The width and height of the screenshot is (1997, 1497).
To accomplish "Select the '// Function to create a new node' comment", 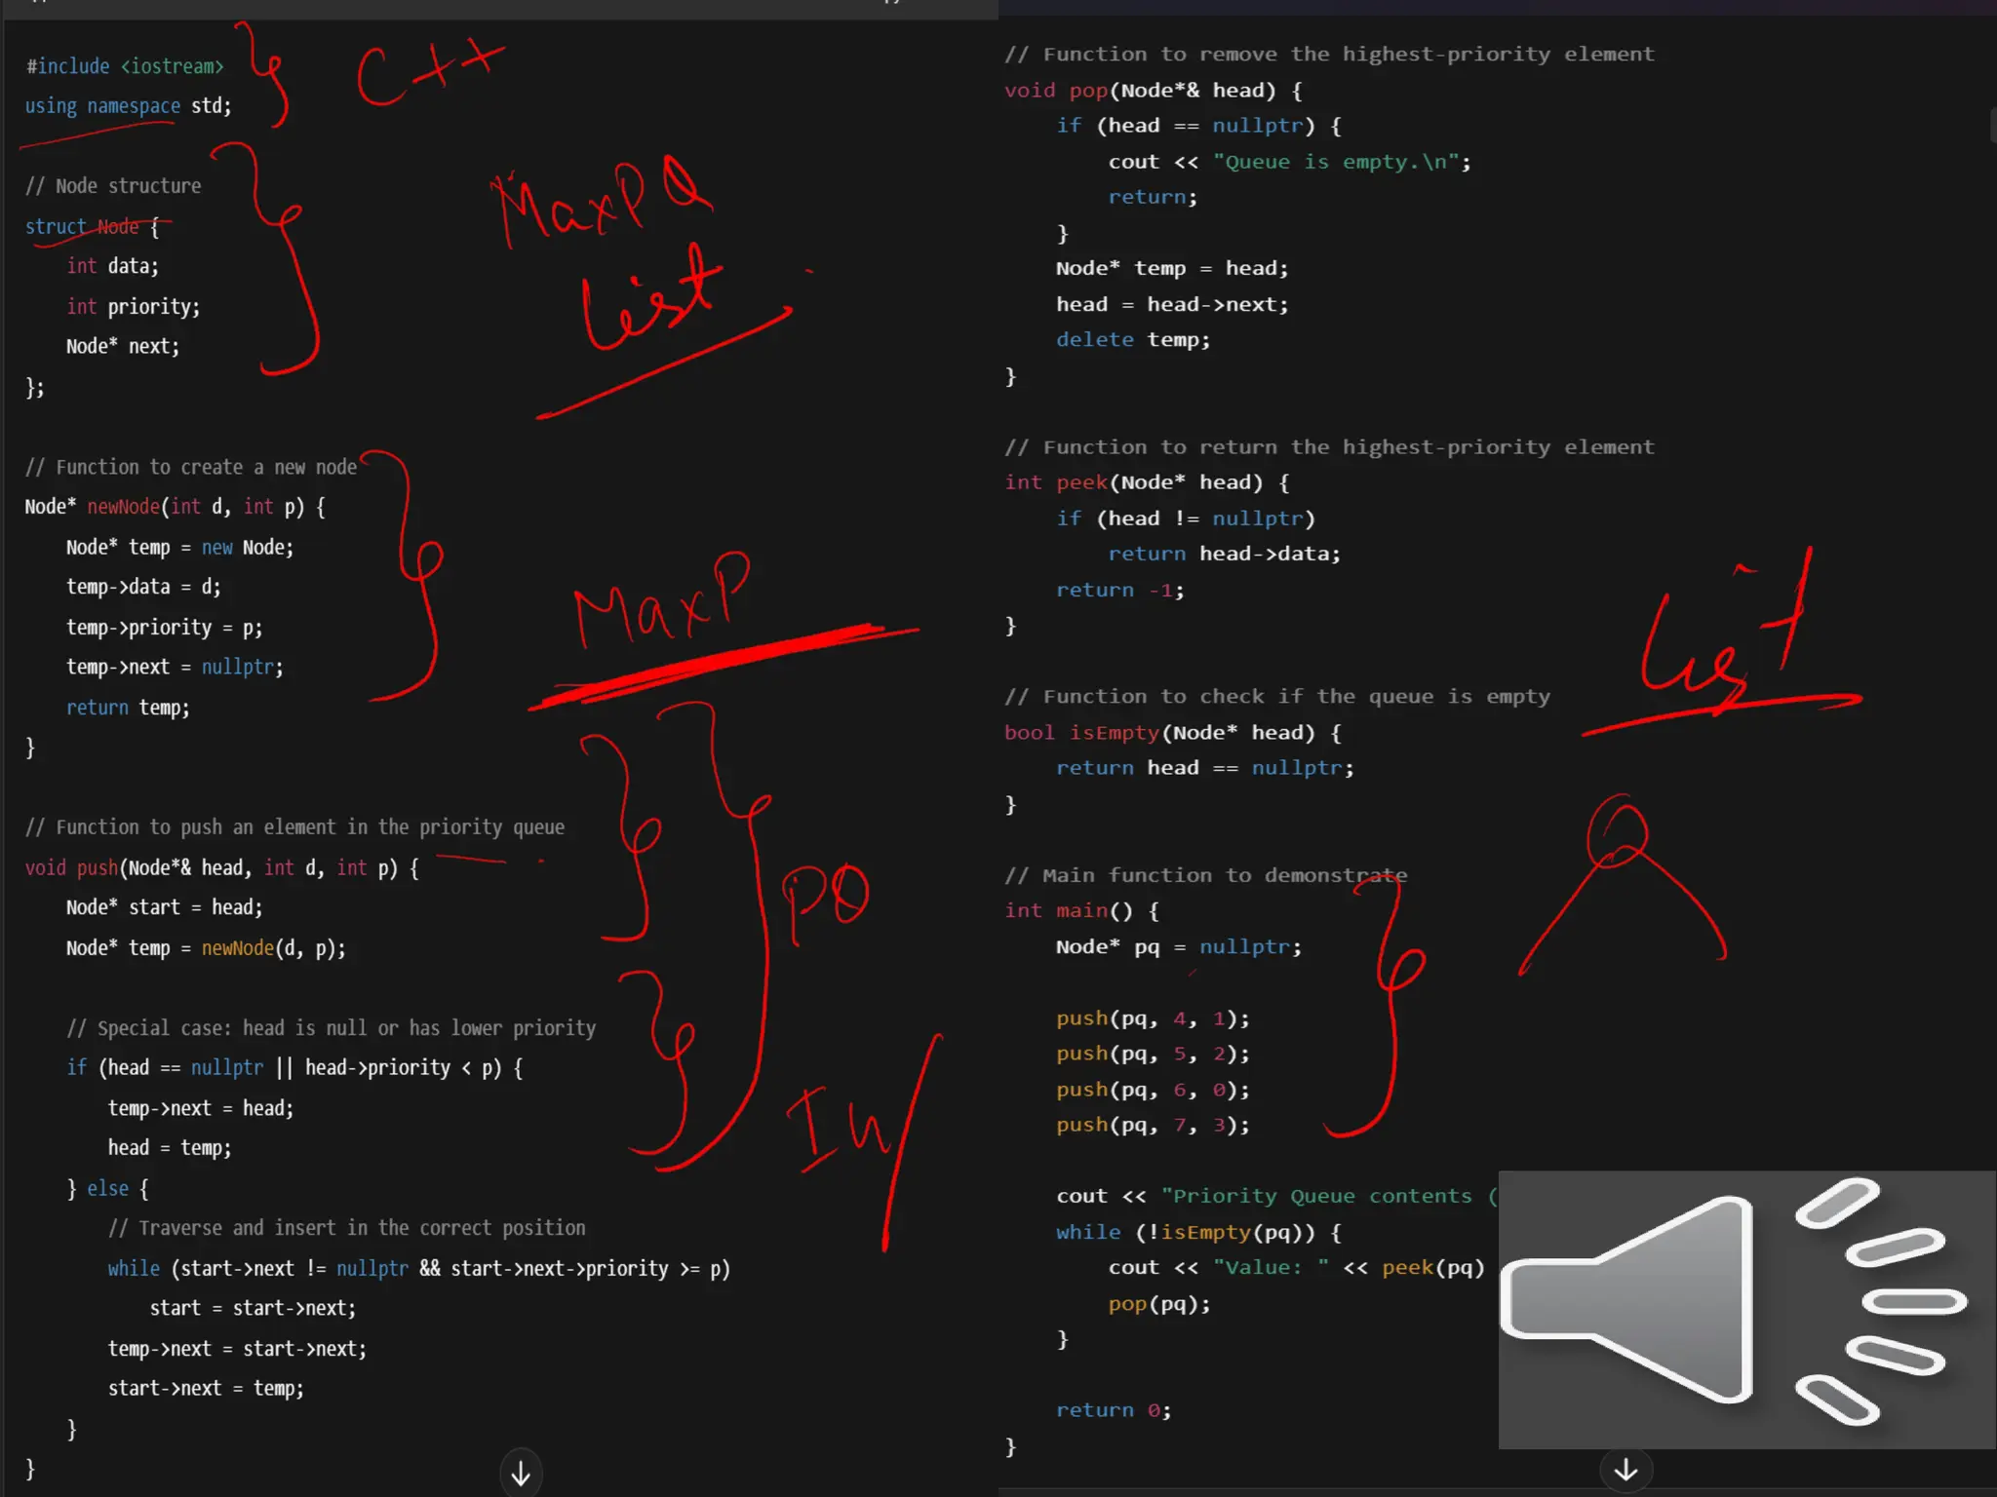I will (191, 468).
